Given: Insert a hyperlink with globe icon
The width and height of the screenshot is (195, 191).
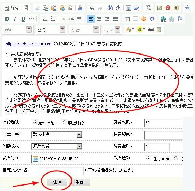Looking at the screenshot, I should pyautogui.click(x=163, y=19).
